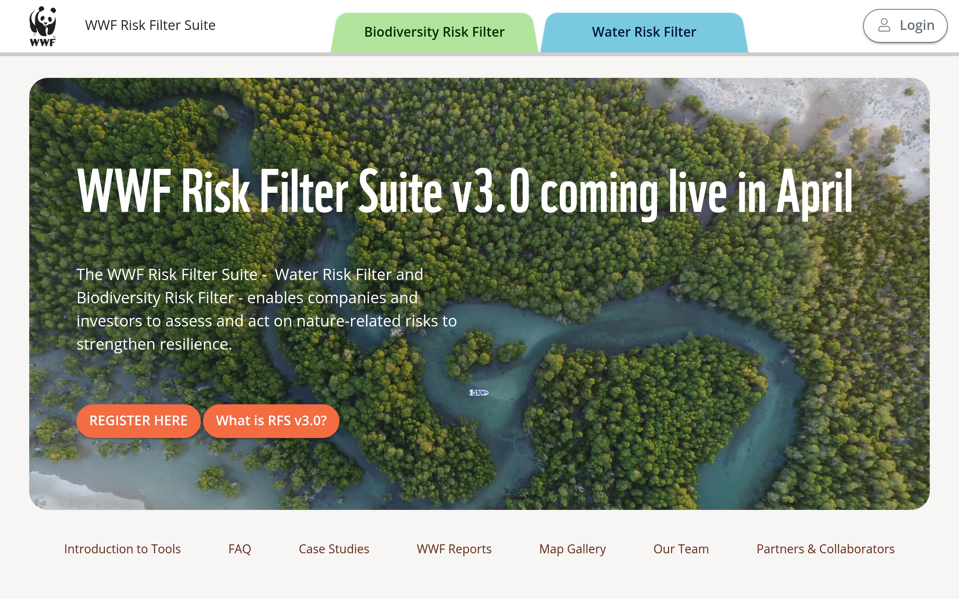
Task: Click the WWF Risk Filter Suite title
Action: pyautogui.click(x=150, y=25)
